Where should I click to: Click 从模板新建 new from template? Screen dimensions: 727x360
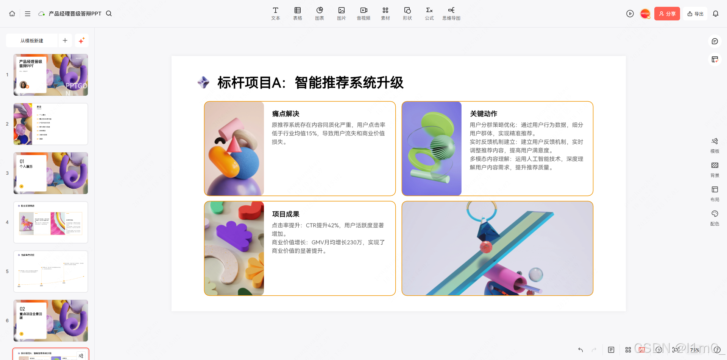click(32, 40)
